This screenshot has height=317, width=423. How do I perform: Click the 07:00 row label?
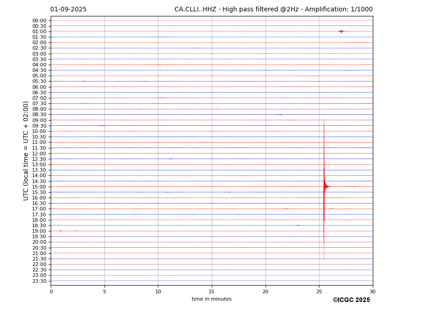(39, 98)
